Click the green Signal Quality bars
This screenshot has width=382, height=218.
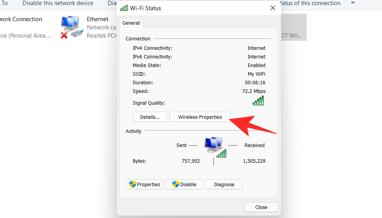pyautogui.click(x=258, y=101)
